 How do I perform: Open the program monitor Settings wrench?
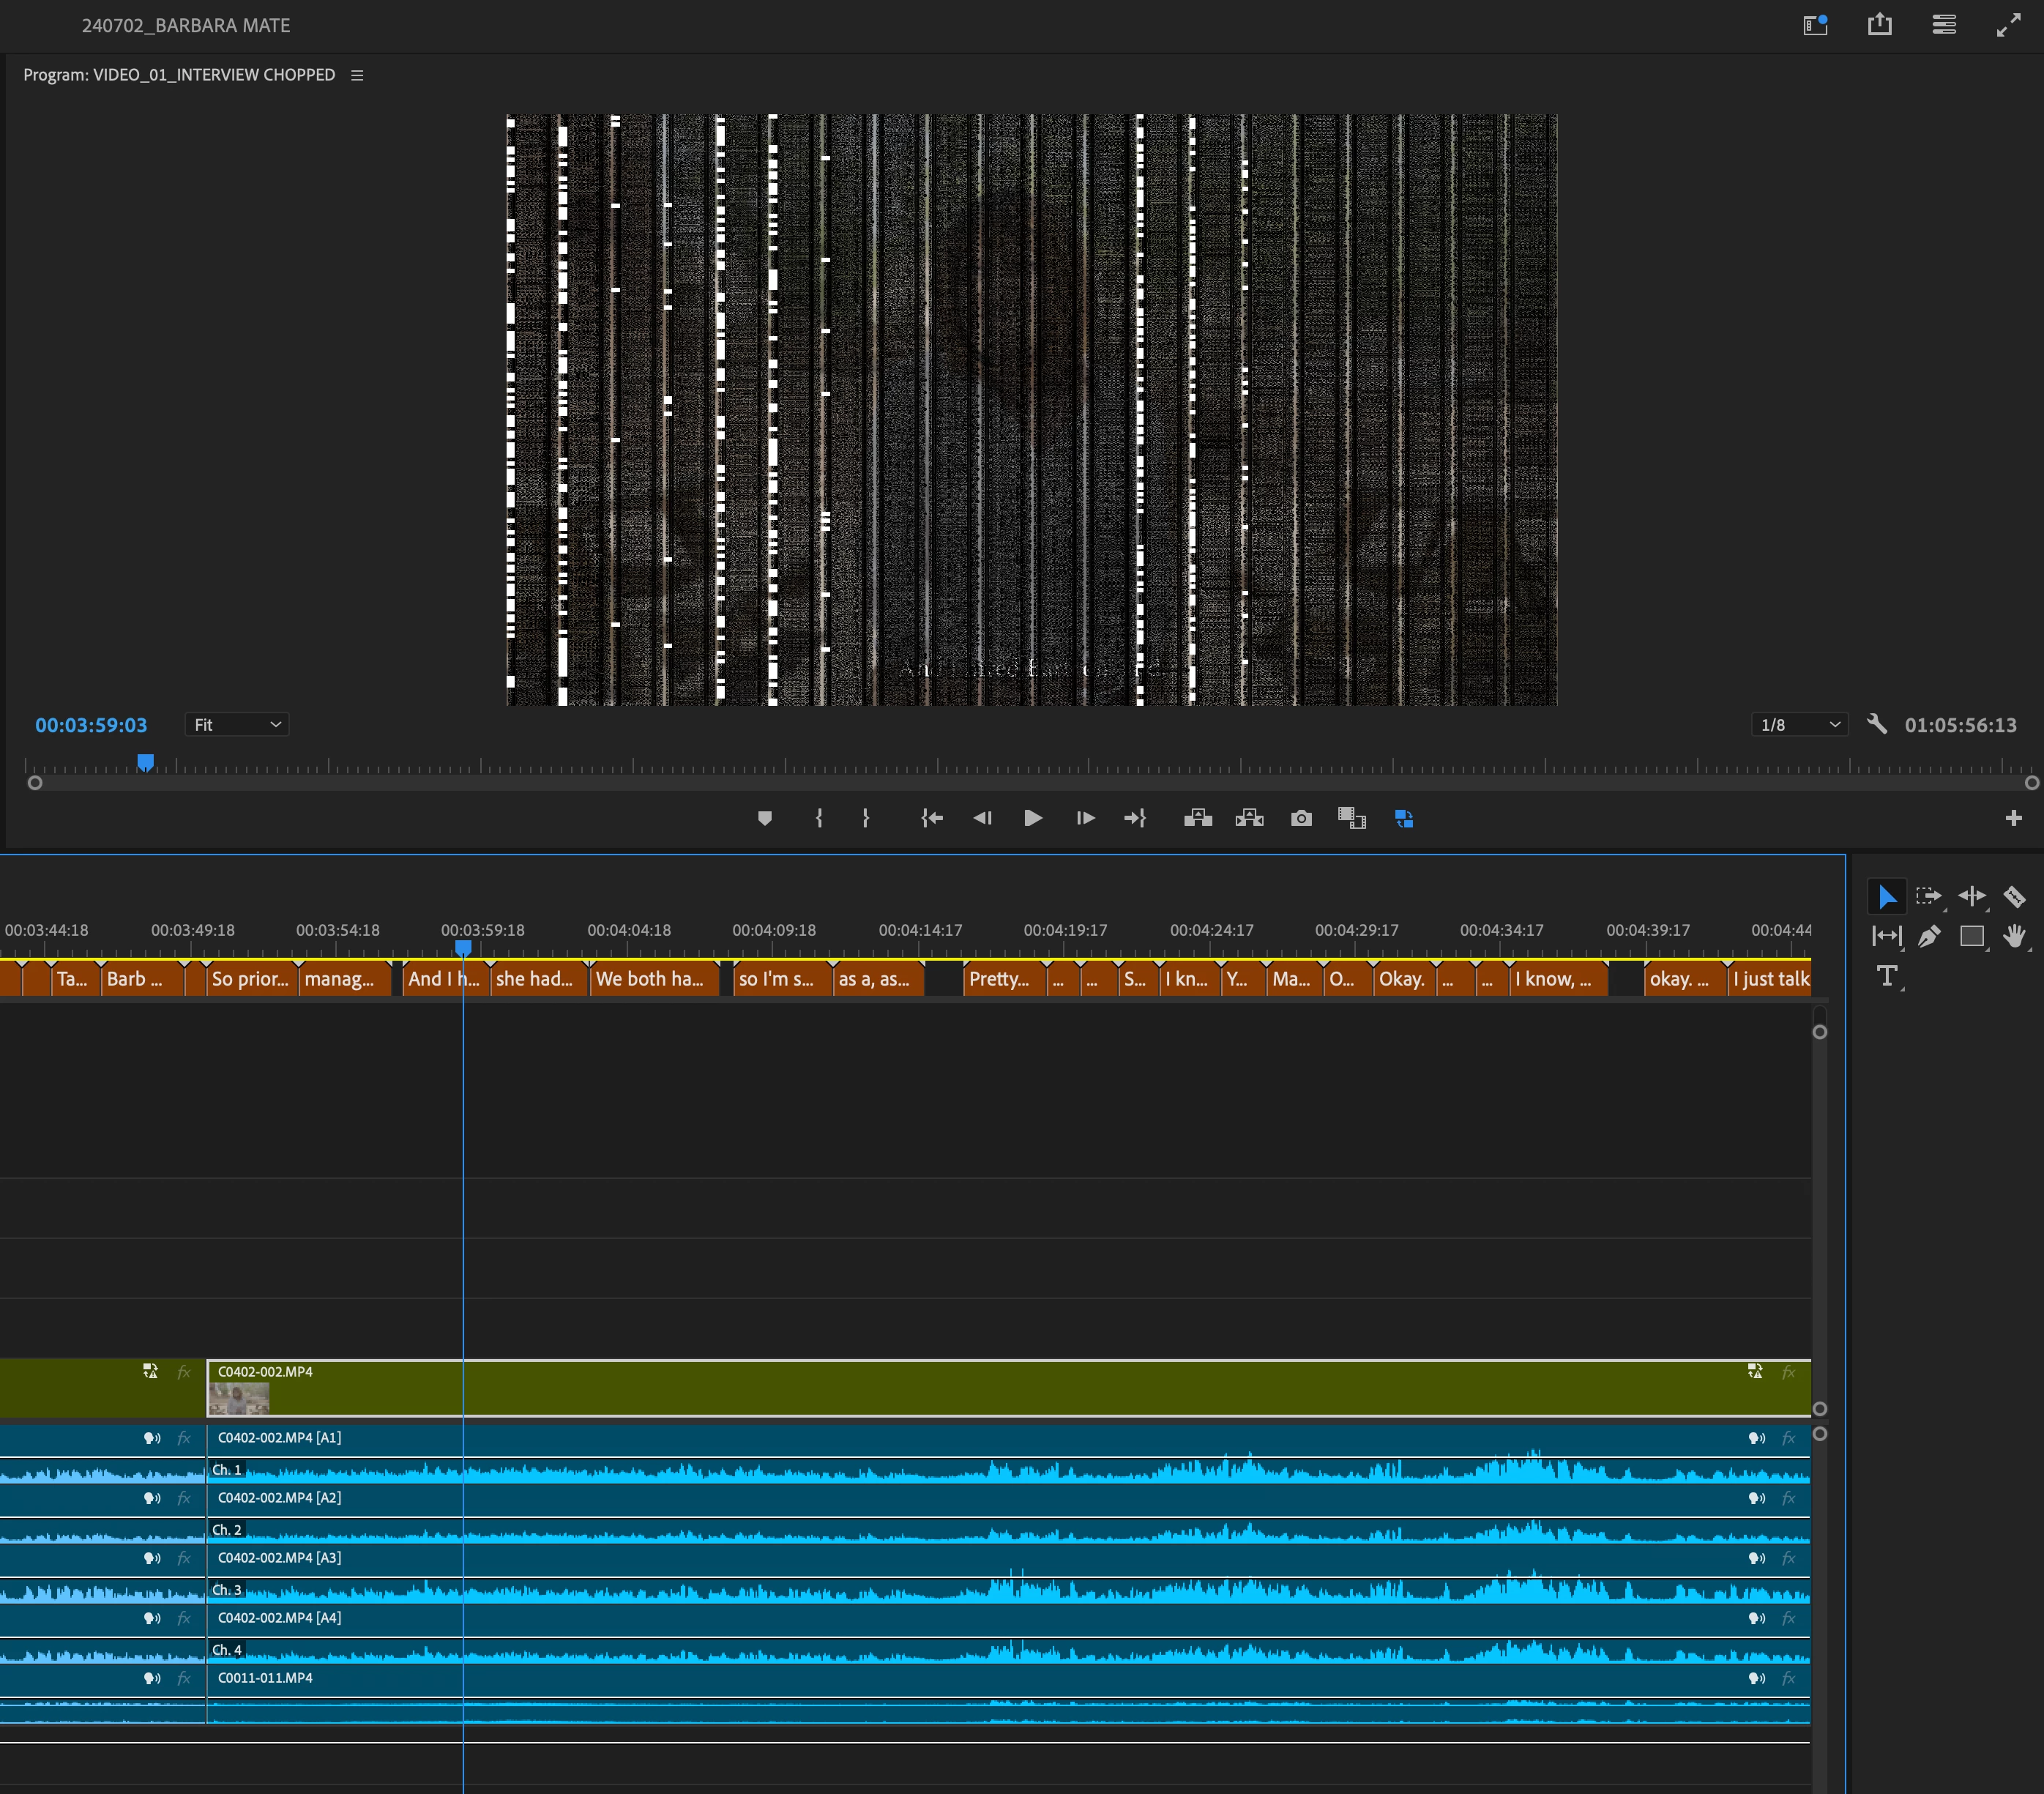(1877, 725)
